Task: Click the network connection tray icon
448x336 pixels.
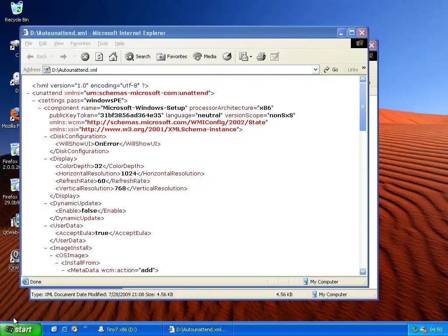Action: [423, 329]
